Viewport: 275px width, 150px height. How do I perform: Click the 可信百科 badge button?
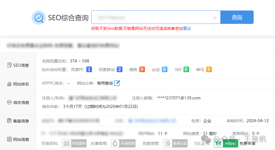(x=74, y=143)
